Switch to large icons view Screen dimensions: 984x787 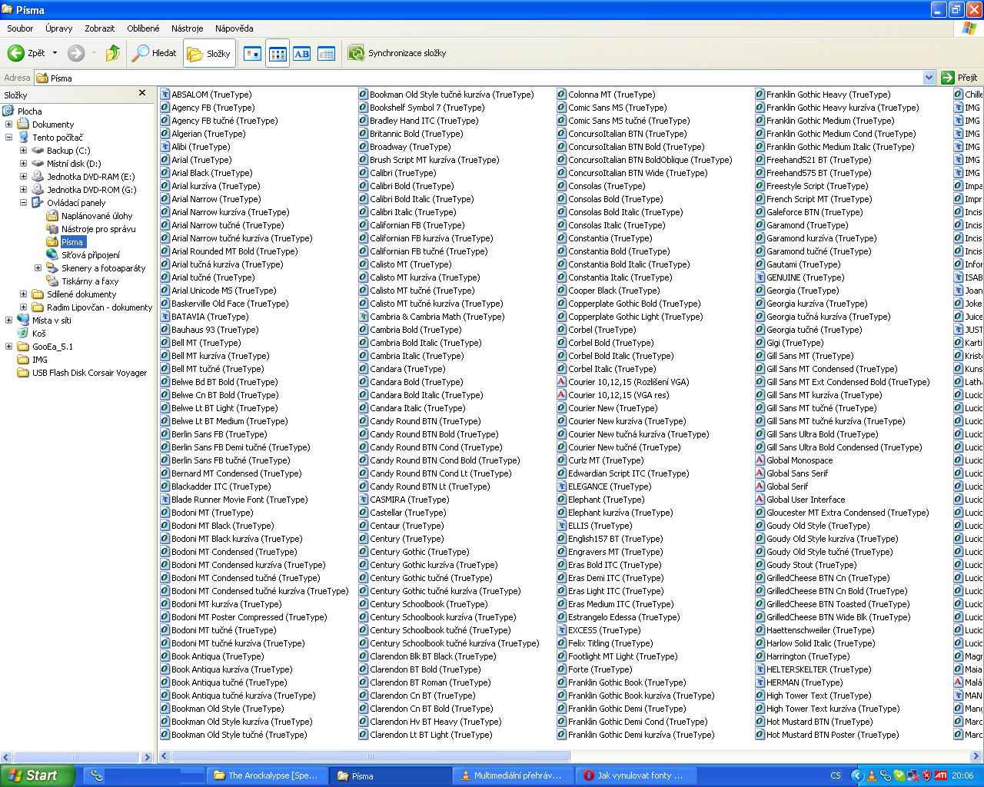[x=253, y=54]
